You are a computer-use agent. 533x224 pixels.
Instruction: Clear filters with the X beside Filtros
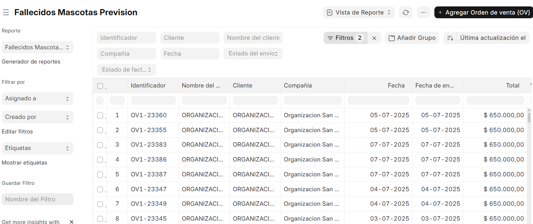point(374,38)
